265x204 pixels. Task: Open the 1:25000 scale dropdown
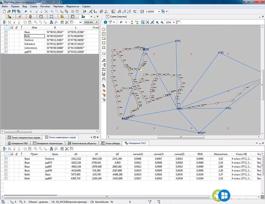[x=159, y=11]
